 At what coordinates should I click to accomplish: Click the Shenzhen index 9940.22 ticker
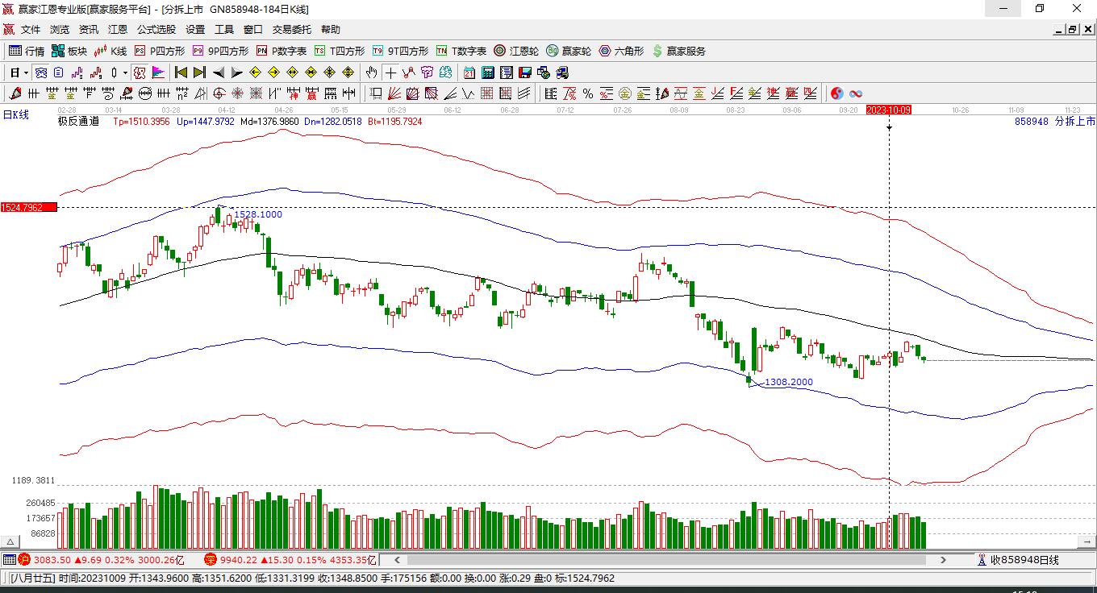pyautogui.click(x=290, y=560)
